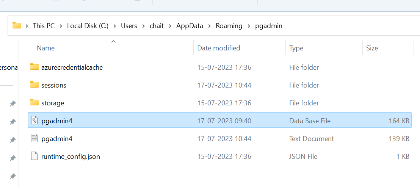This screenshot has width=420, height=188.
Task: Sort files by the Name column
Action: pos(46,48)
